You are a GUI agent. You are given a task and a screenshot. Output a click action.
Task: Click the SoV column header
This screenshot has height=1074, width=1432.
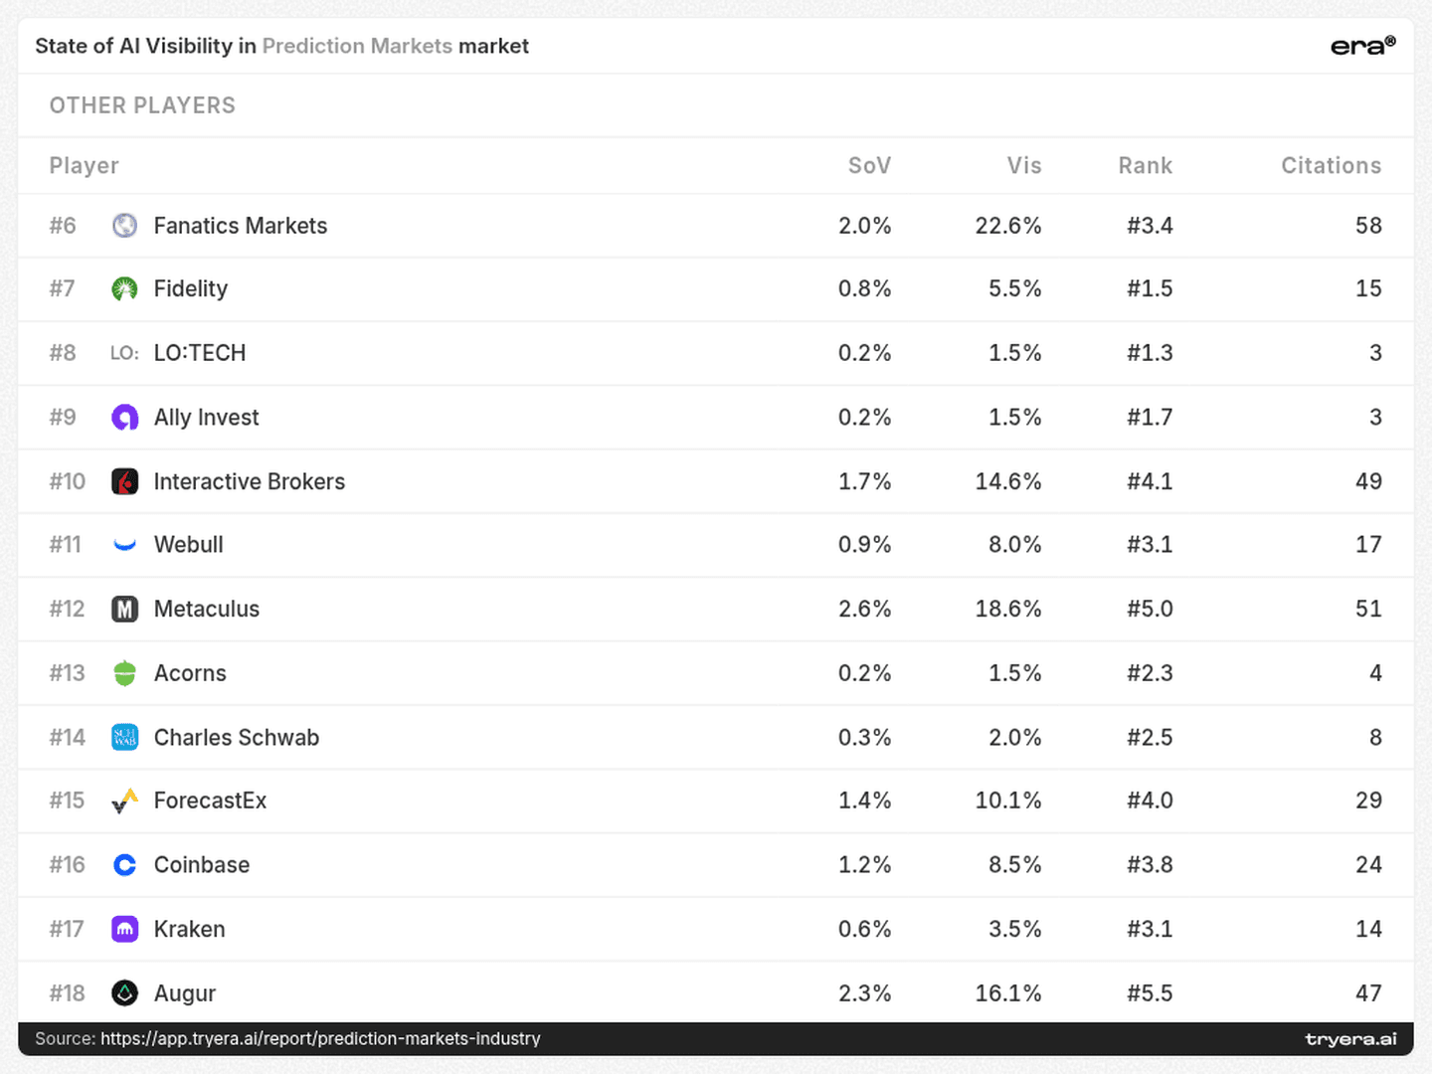(869, 166)
